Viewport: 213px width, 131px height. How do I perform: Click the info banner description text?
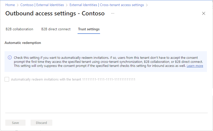pos(108,62)
